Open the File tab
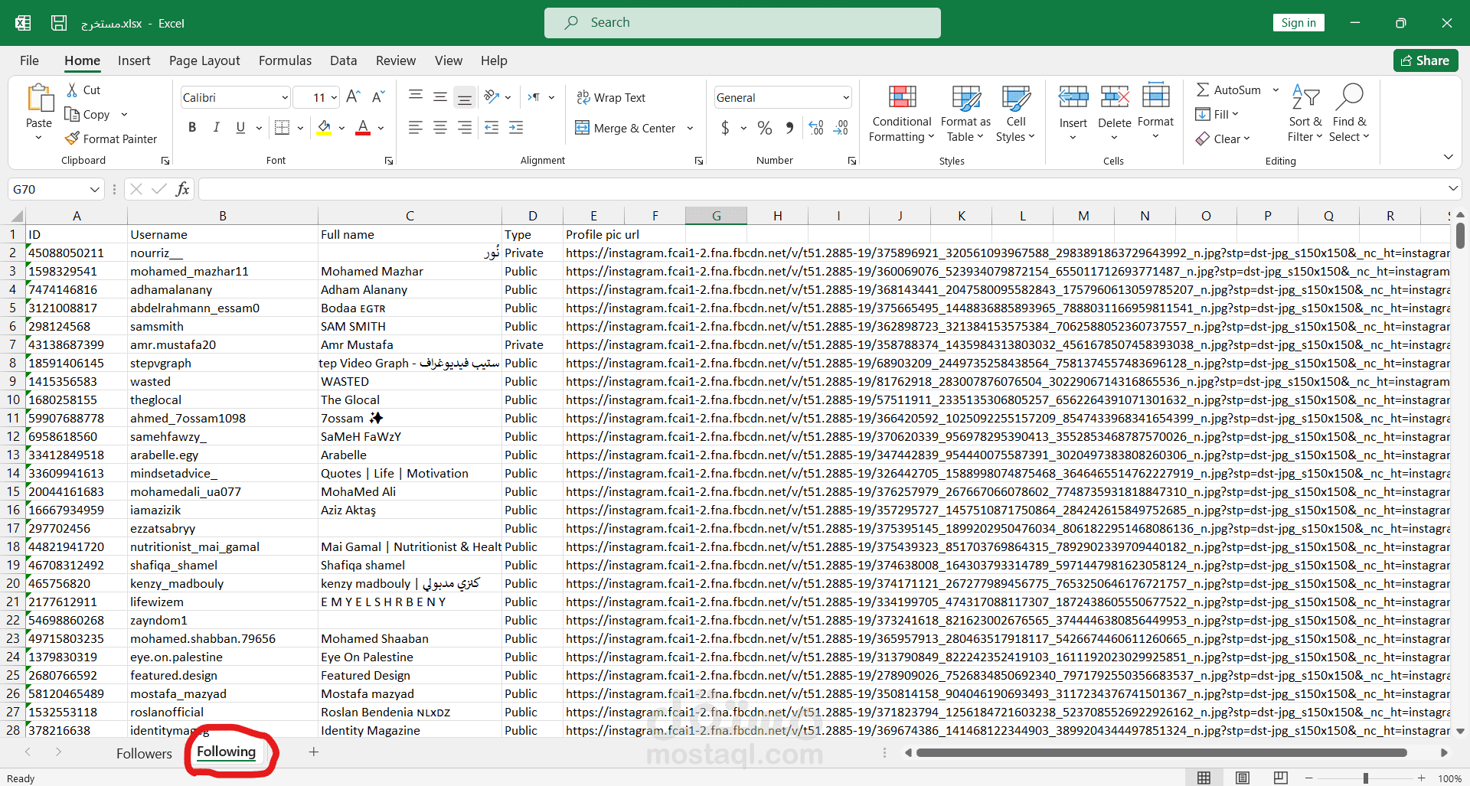 coord(29,60)
